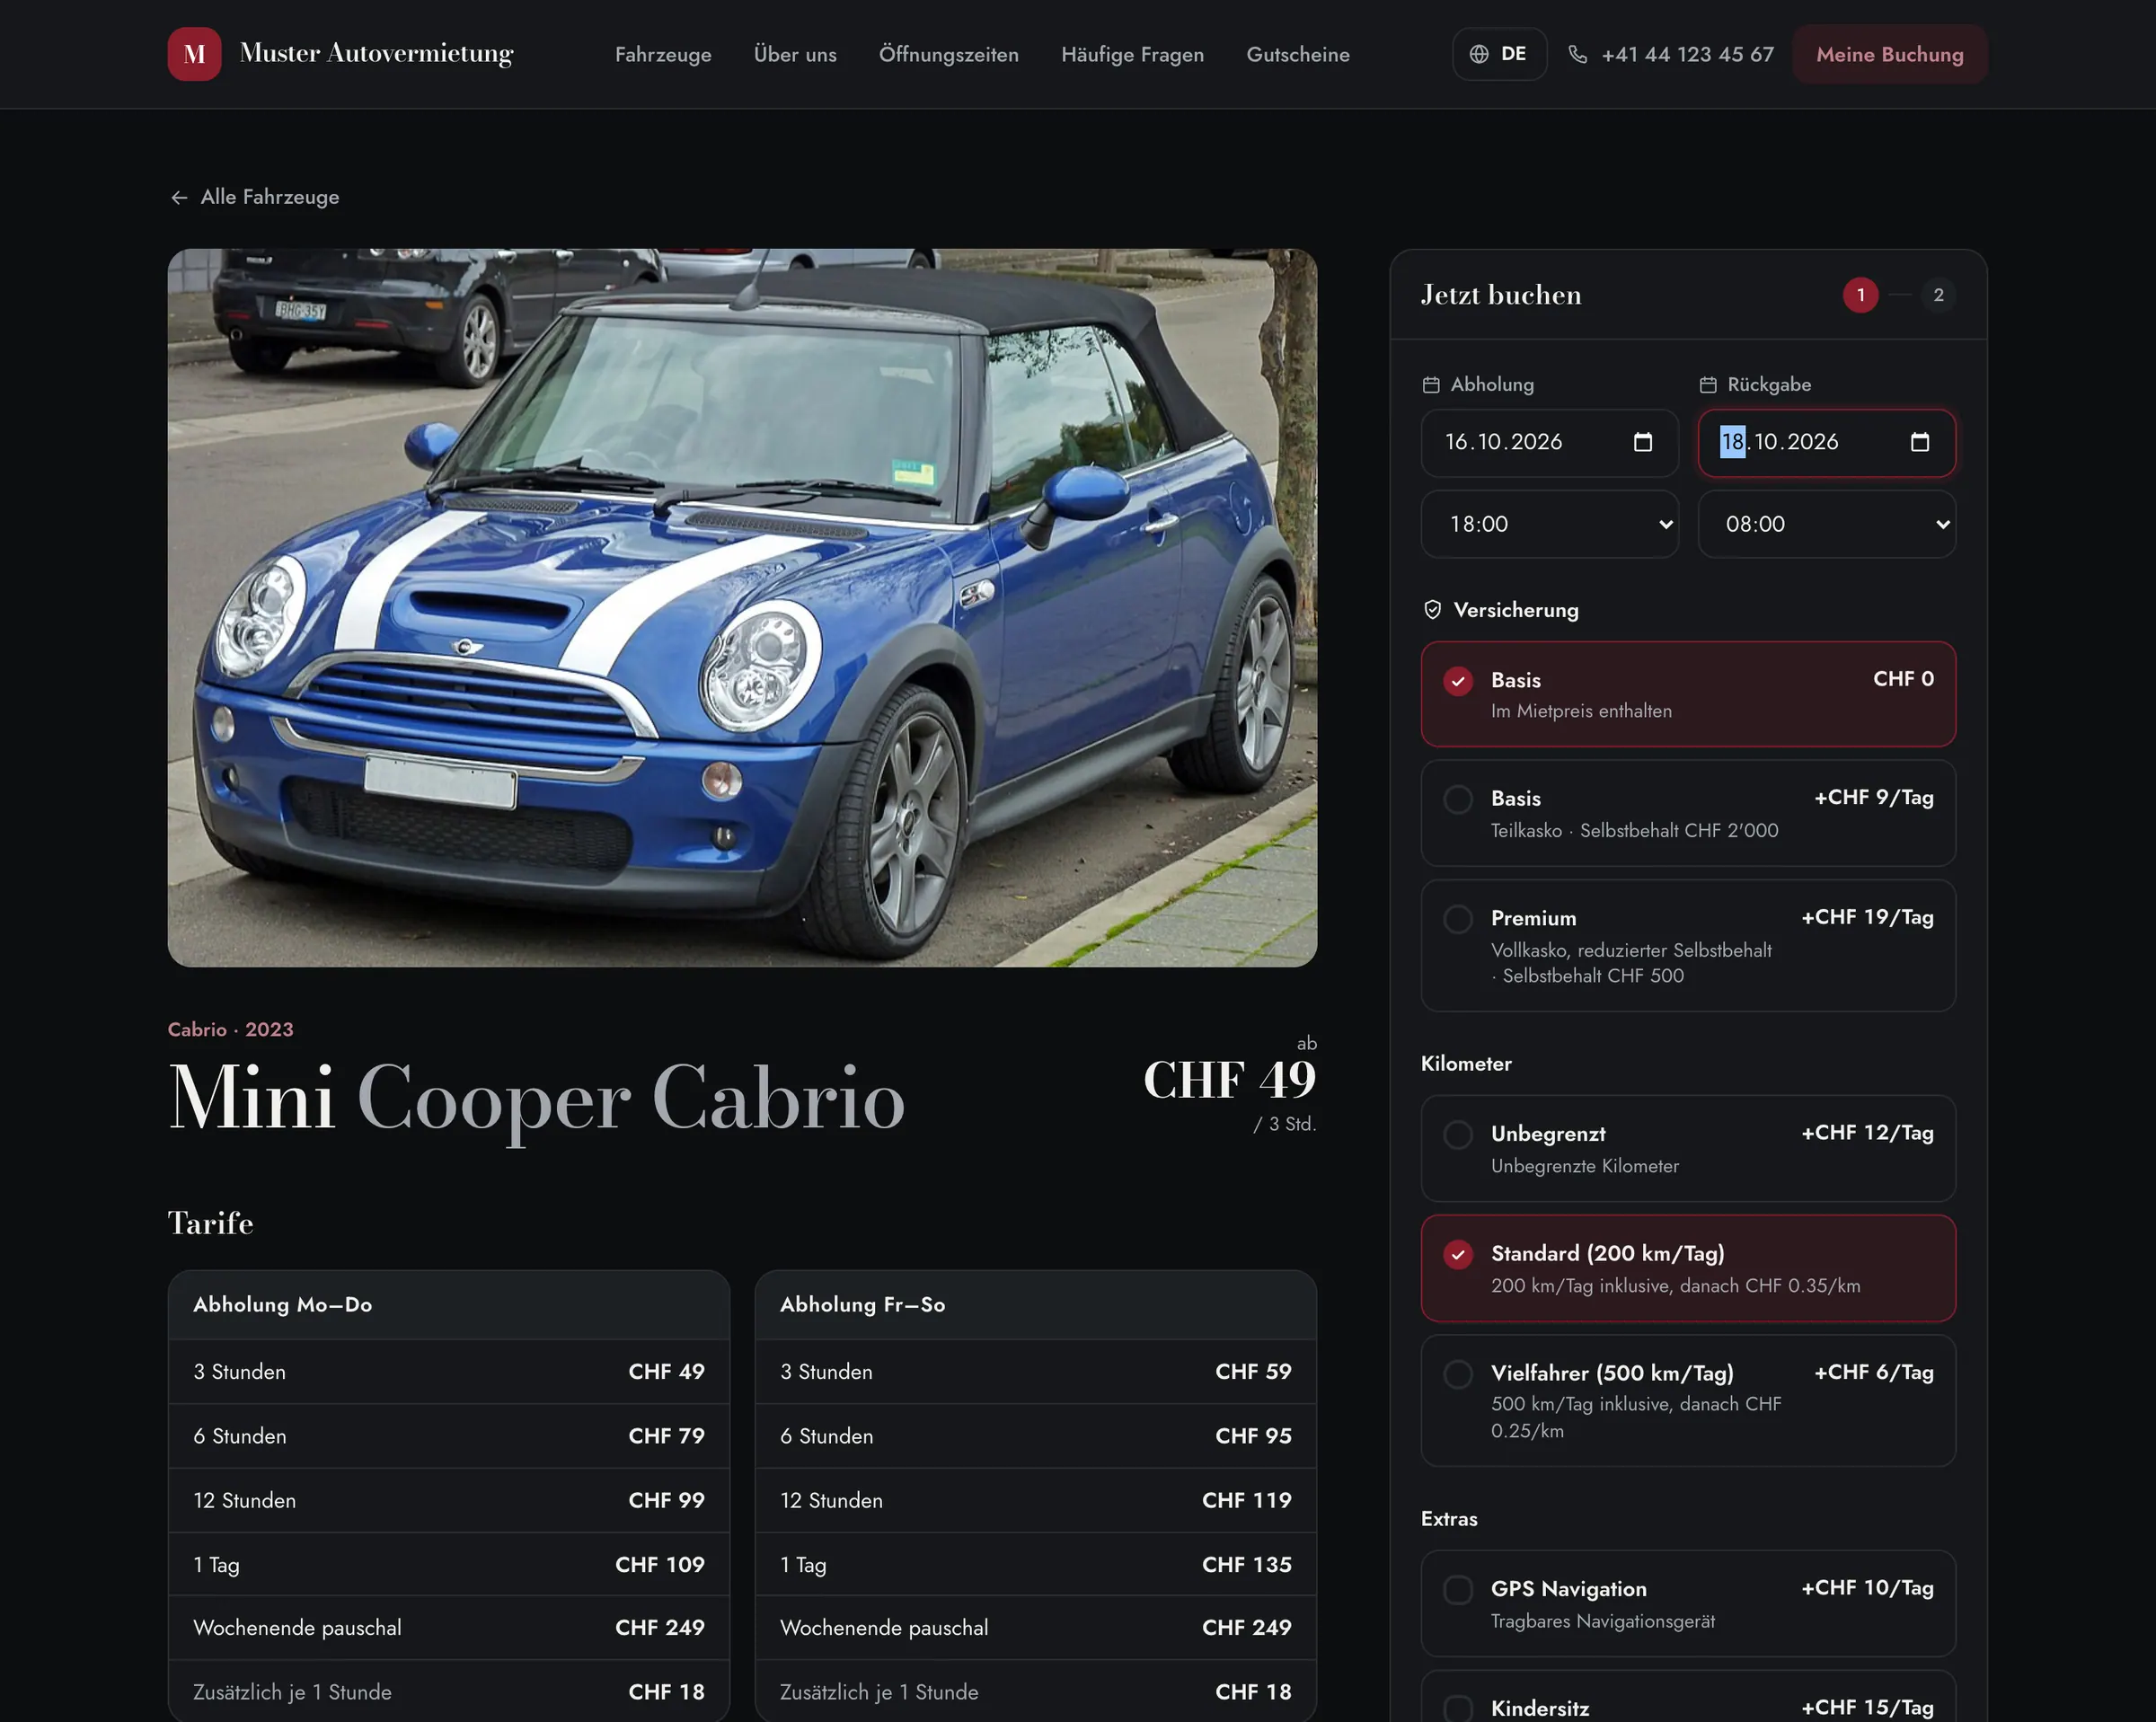Go to Über uns page
The height and width of the screenshot is (1722, 2156).
(795, 54)
